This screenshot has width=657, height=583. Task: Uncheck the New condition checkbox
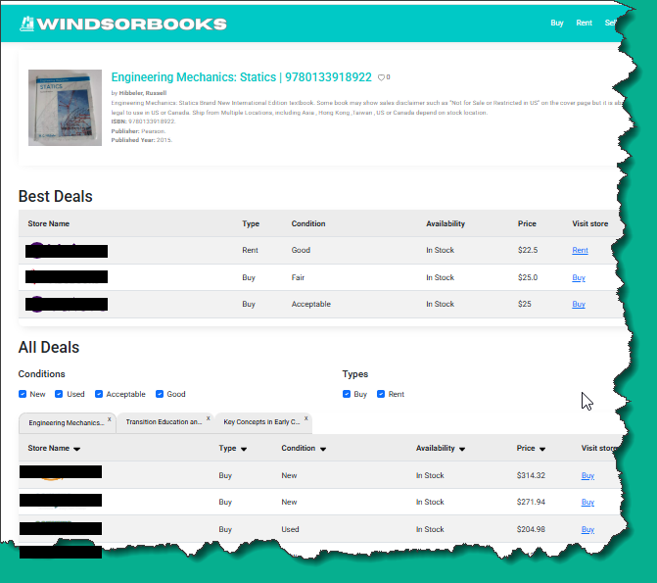(x=23, y=394)
